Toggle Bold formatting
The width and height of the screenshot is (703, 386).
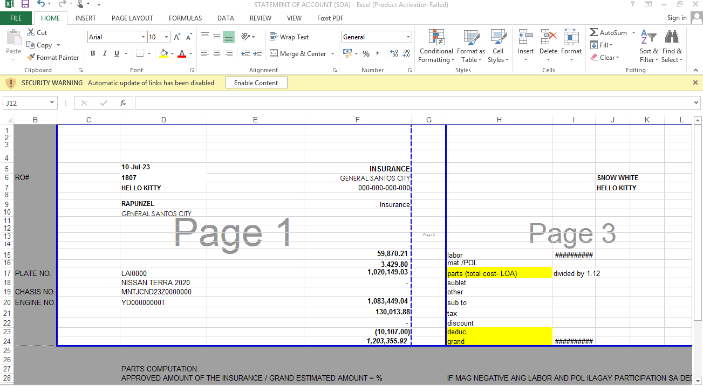point(93,53)
